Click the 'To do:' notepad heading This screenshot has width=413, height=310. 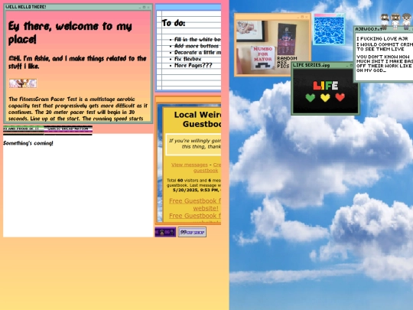(x=174, y=23)
